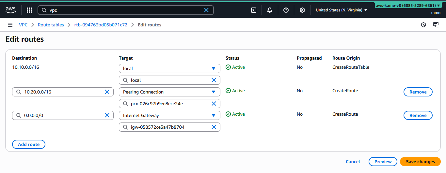The height and width of the screenshot is (173, 446).
Task: Click the 0.0.0.0/0 destination field
Action: click(x=63, y=115)
